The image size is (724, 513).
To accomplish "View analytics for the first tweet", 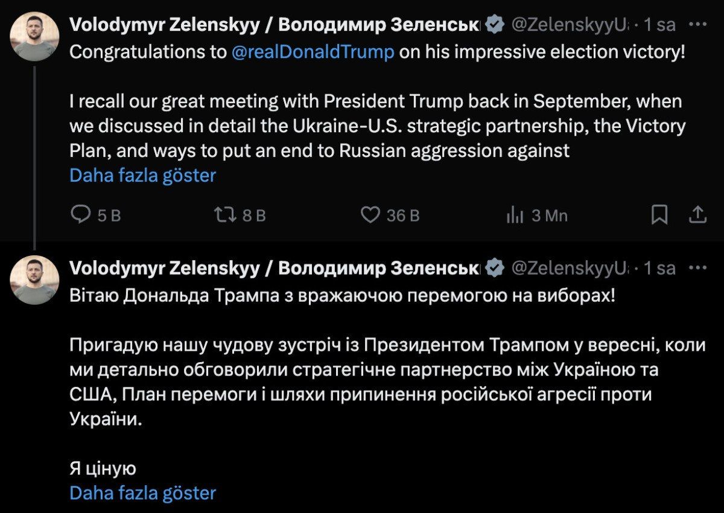I will click(x=514, y=215).
